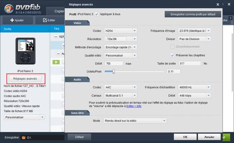Click the main window vertical scrollbar
This screenshot has height=143, width=234.
[x=232, y=63]
